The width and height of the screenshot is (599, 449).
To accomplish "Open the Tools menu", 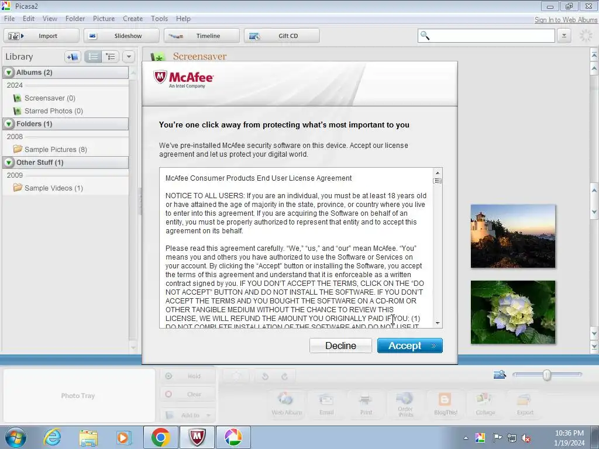I will pos(159,19).
